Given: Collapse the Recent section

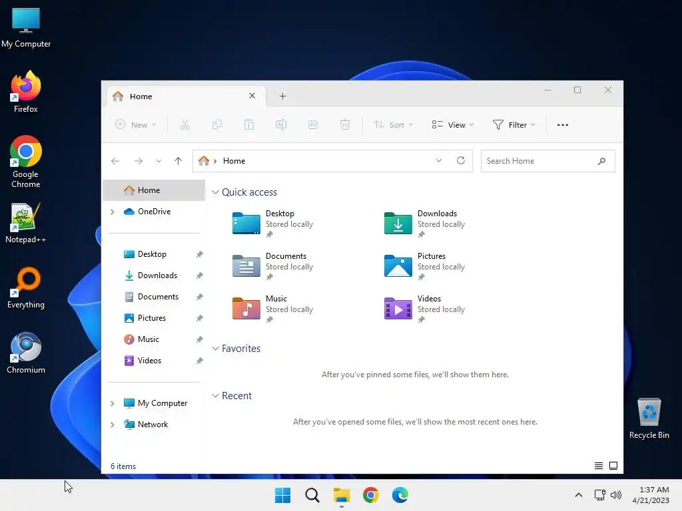Looking at the screenshot, I should 215,395.
